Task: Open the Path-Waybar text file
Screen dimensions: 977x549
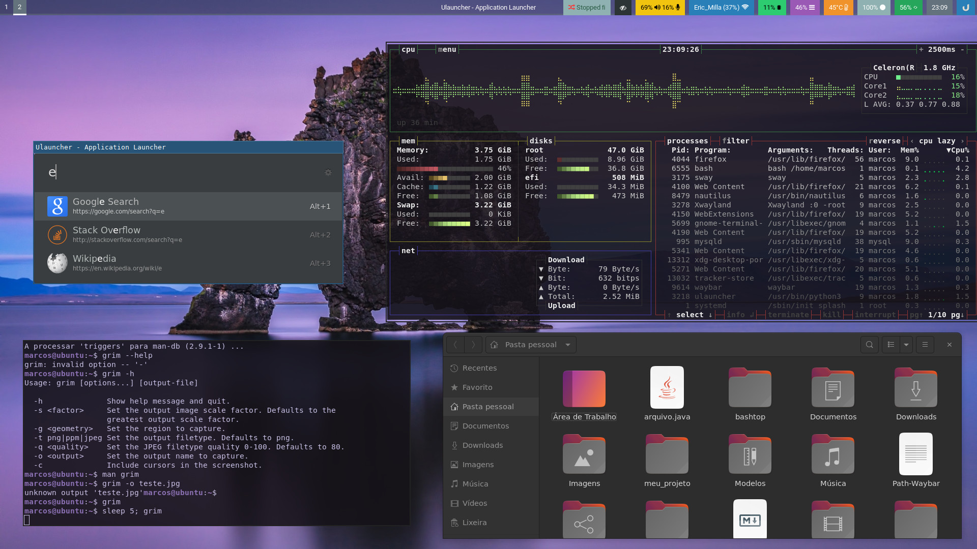Action: click(x=915, y=454)
